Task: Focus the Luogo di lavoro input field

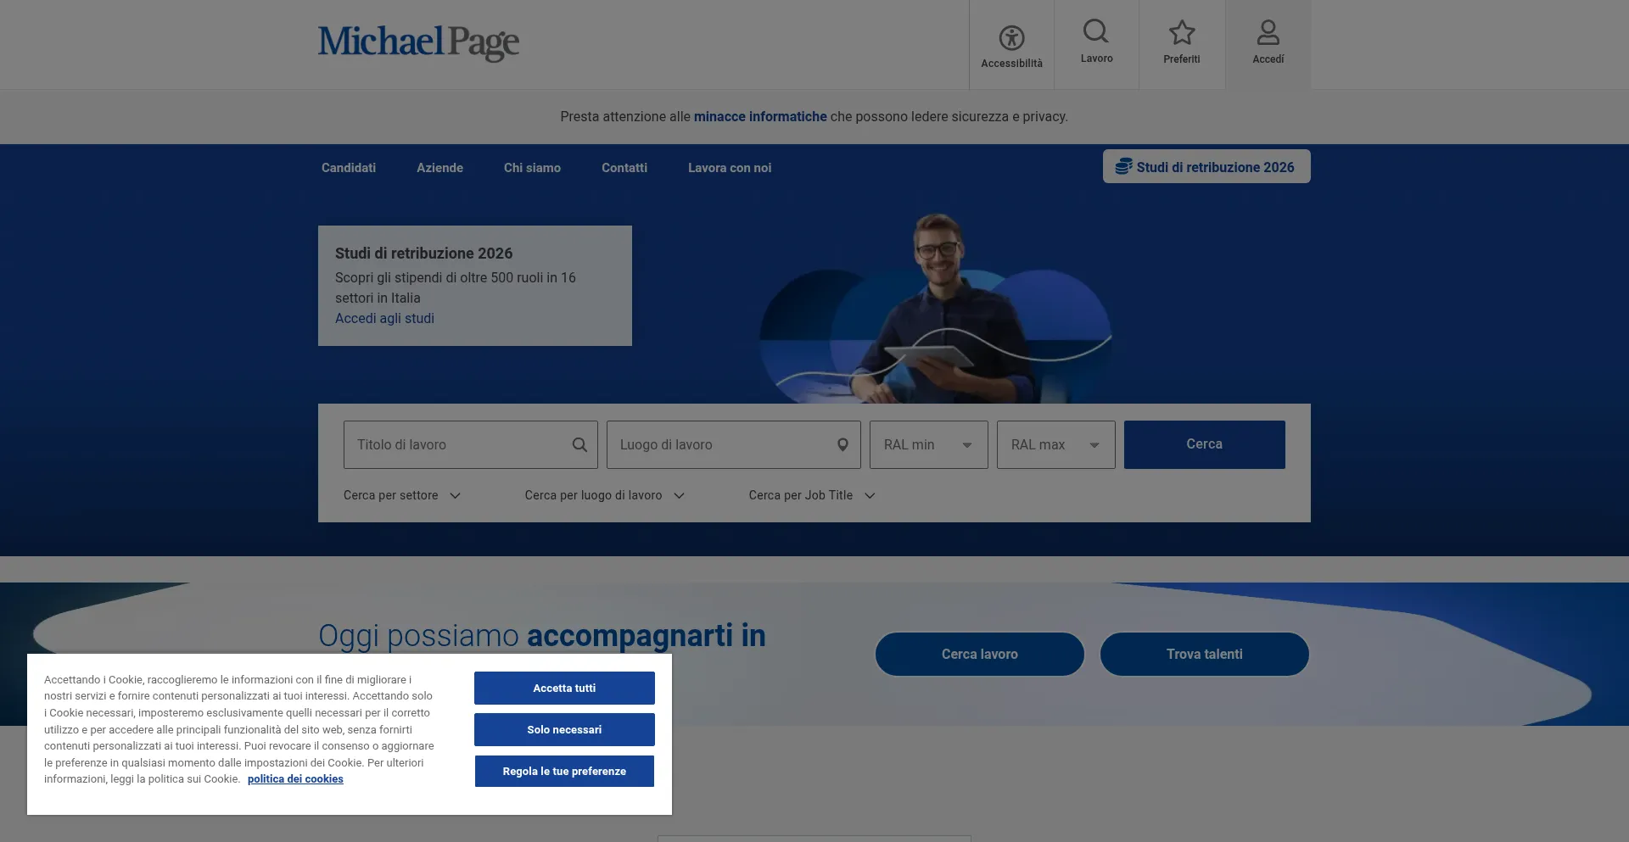Action: point(721,445)
